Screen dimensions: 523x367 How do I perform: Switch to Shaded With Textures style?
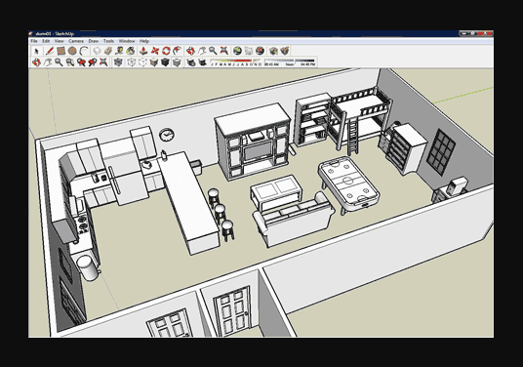tap(165, 62)
